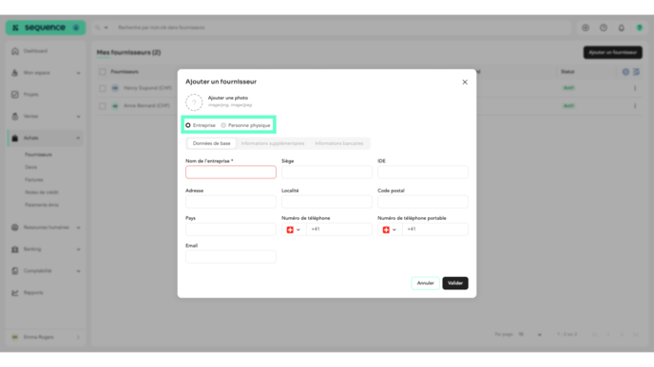Image resolution: width=654 pixels, height=367 pixels.
Task: Click the Ajouter une photo link
Action: pyautogui.click(x=228, y=99)
